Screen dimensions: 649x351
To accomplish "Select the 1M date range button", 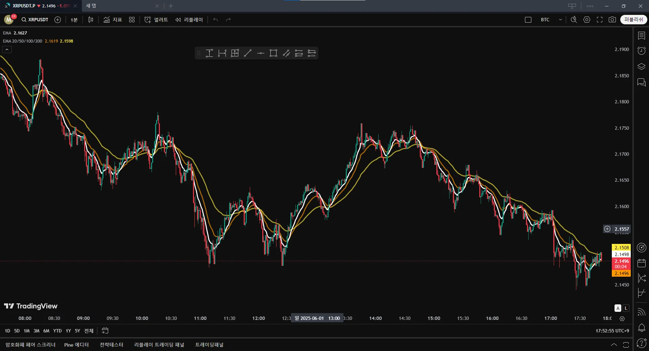I will pos(27,331).
